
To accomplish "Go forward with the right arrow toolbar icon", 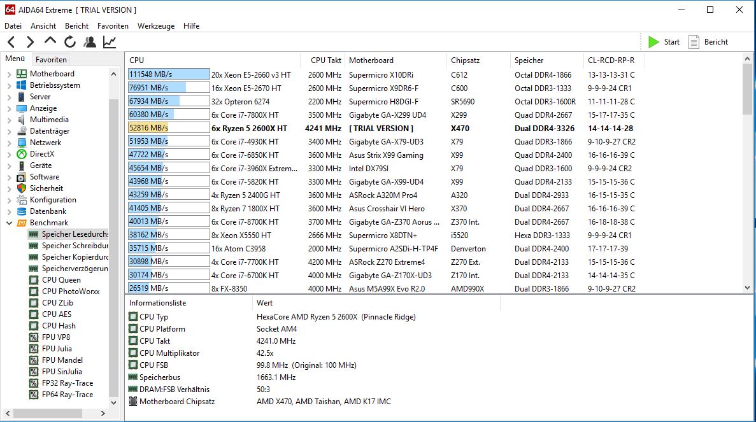I will (30, 42).
